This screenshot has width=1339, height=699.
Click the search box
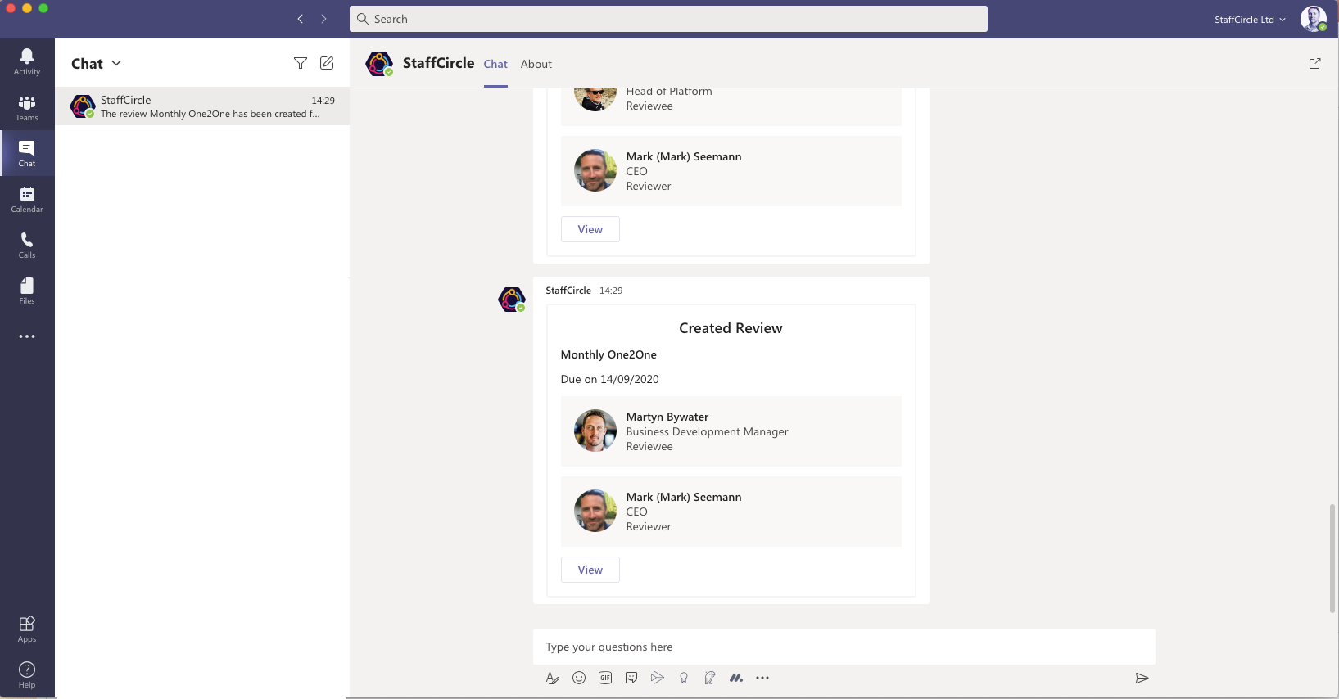(x=668, y=19)
